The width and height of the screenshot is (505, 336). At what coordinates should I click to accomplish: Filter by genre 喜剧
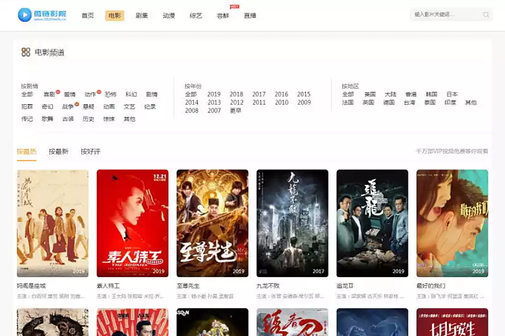(49, 95)
